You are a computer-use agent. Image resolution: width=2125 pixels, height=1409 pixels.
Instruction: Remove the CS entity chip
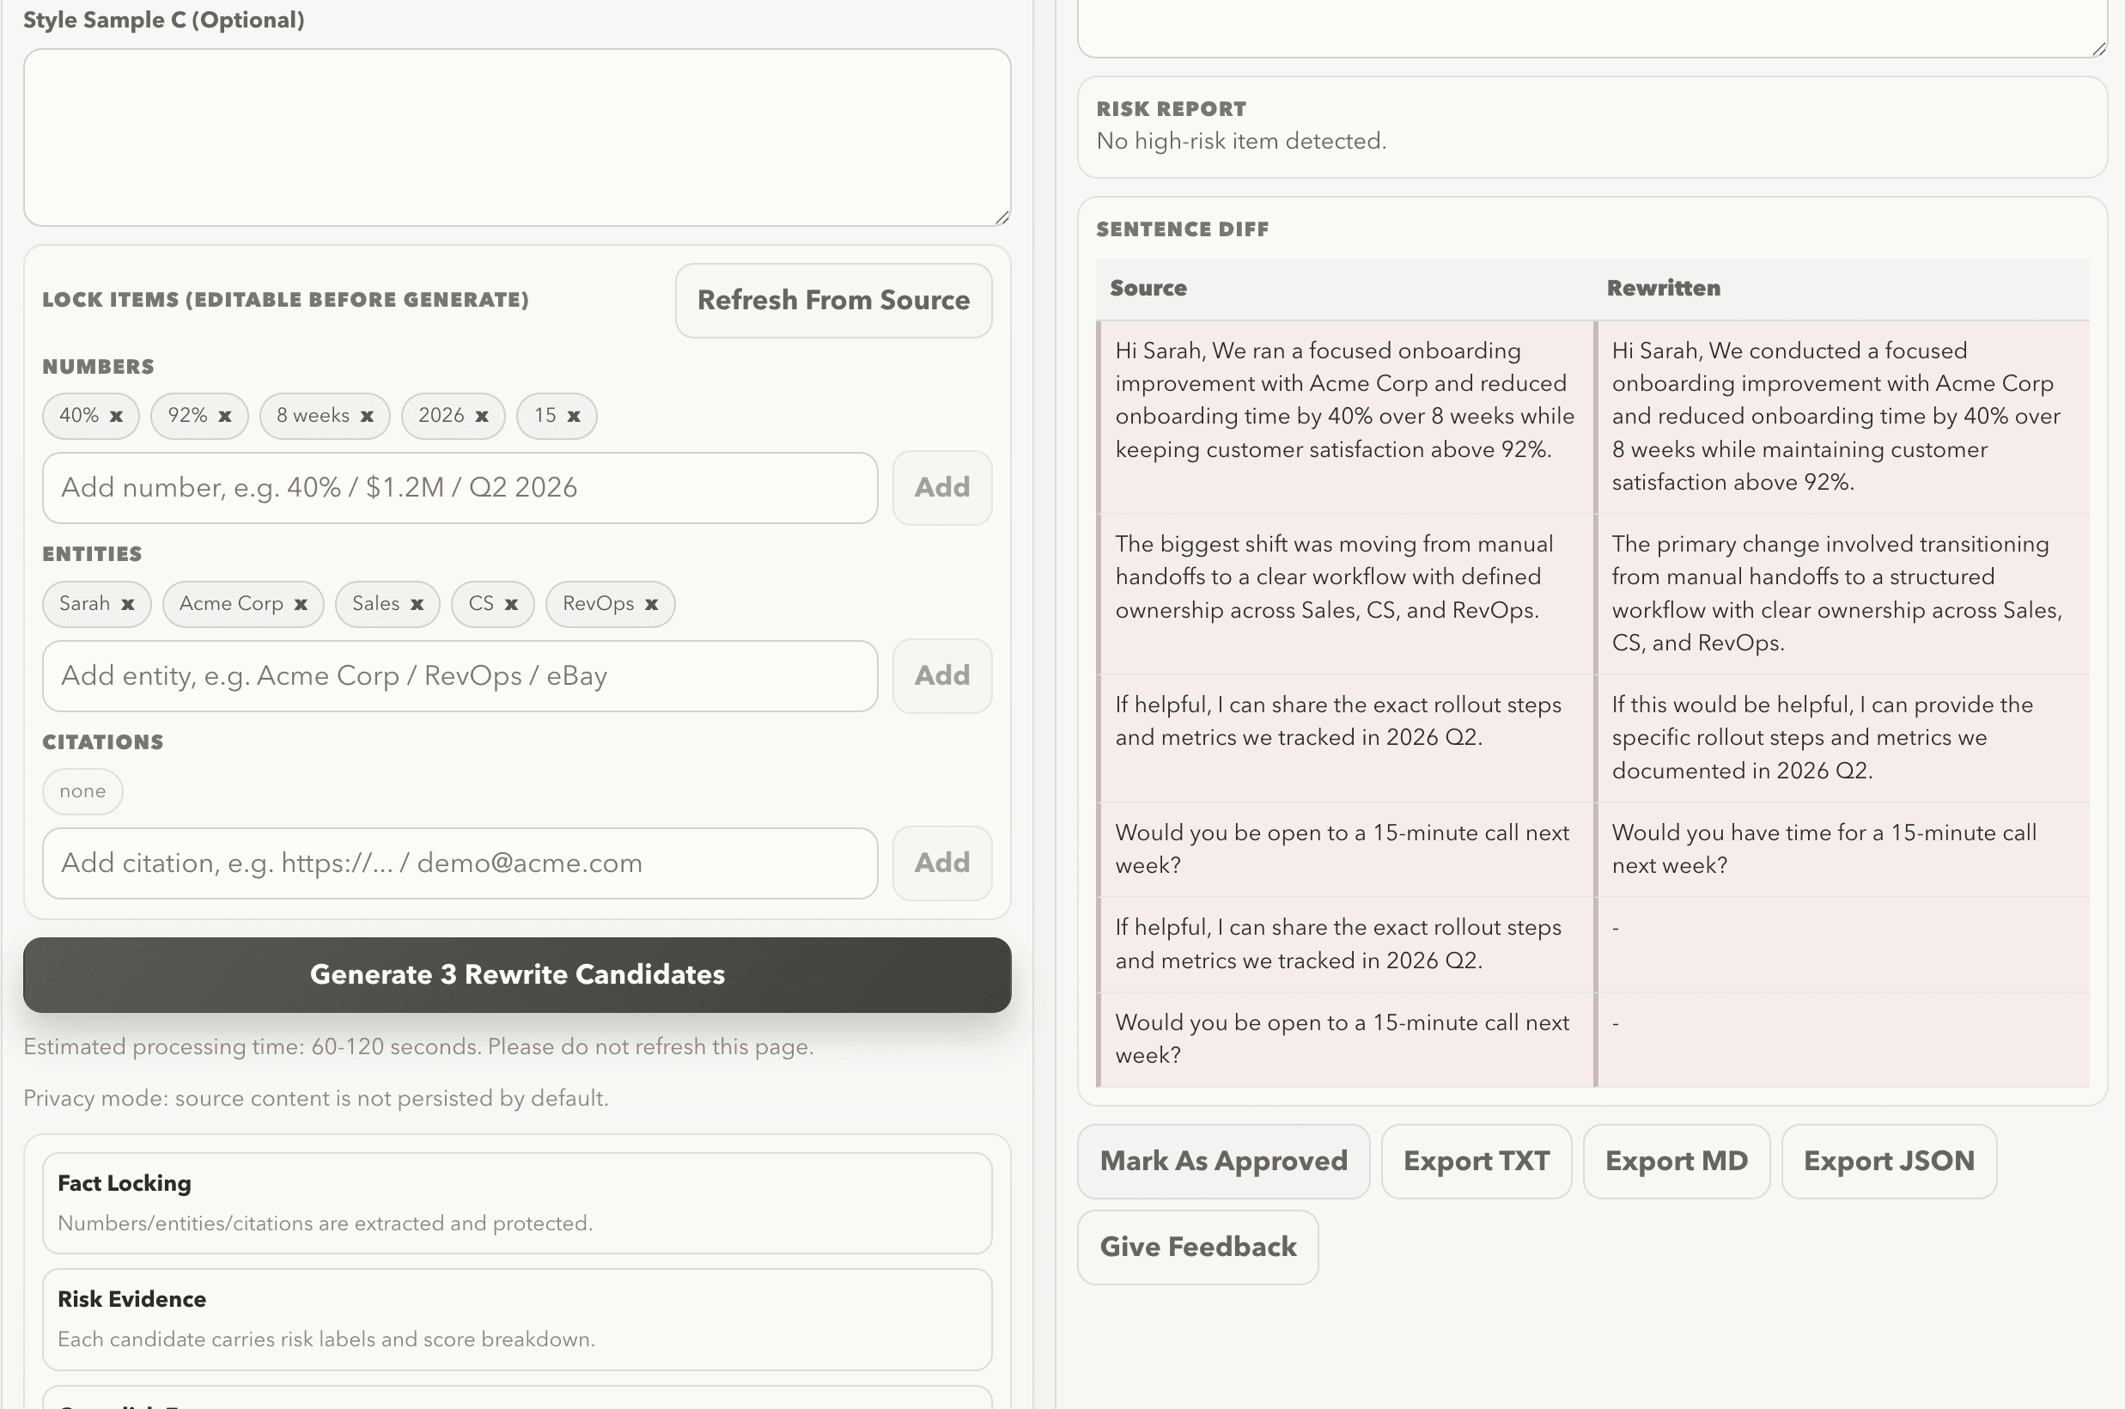pyautogui.click(x=512, y=604)
